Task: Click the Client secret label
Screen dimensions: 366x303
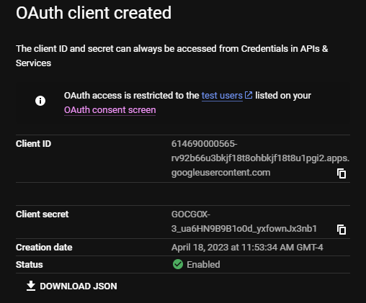Action: tap(42, 214)
